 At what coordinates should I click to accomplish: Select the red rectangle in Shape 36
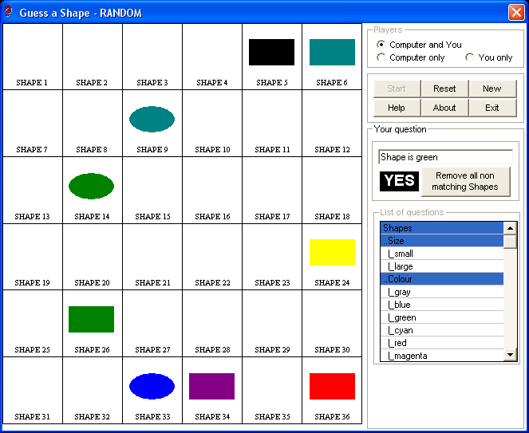(332, 386)
